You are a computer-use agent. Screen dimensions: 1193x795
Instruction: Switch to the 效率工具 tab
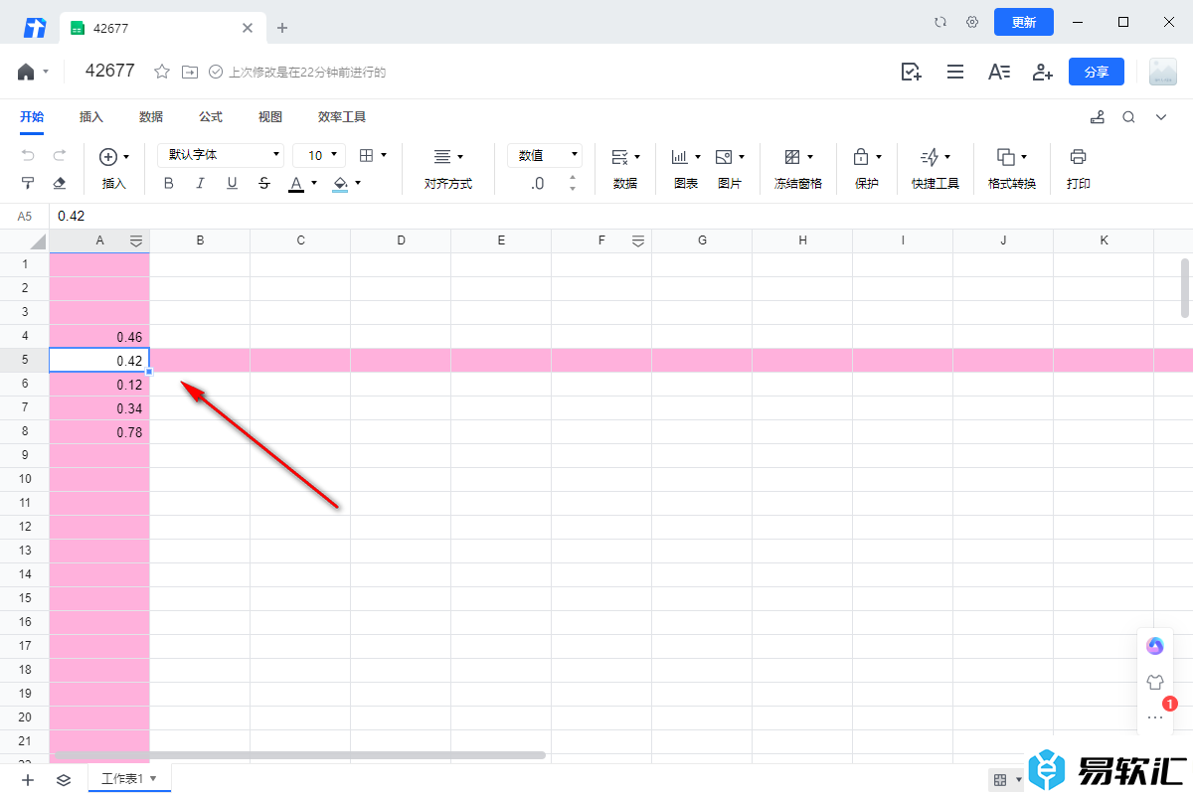(x=342, y=116)
